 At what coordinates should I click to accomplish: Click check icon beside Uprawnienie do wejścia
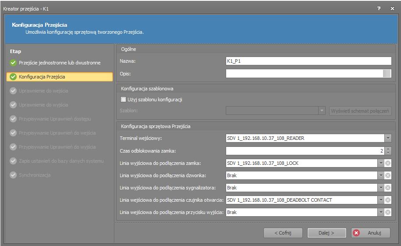(13, 91)
